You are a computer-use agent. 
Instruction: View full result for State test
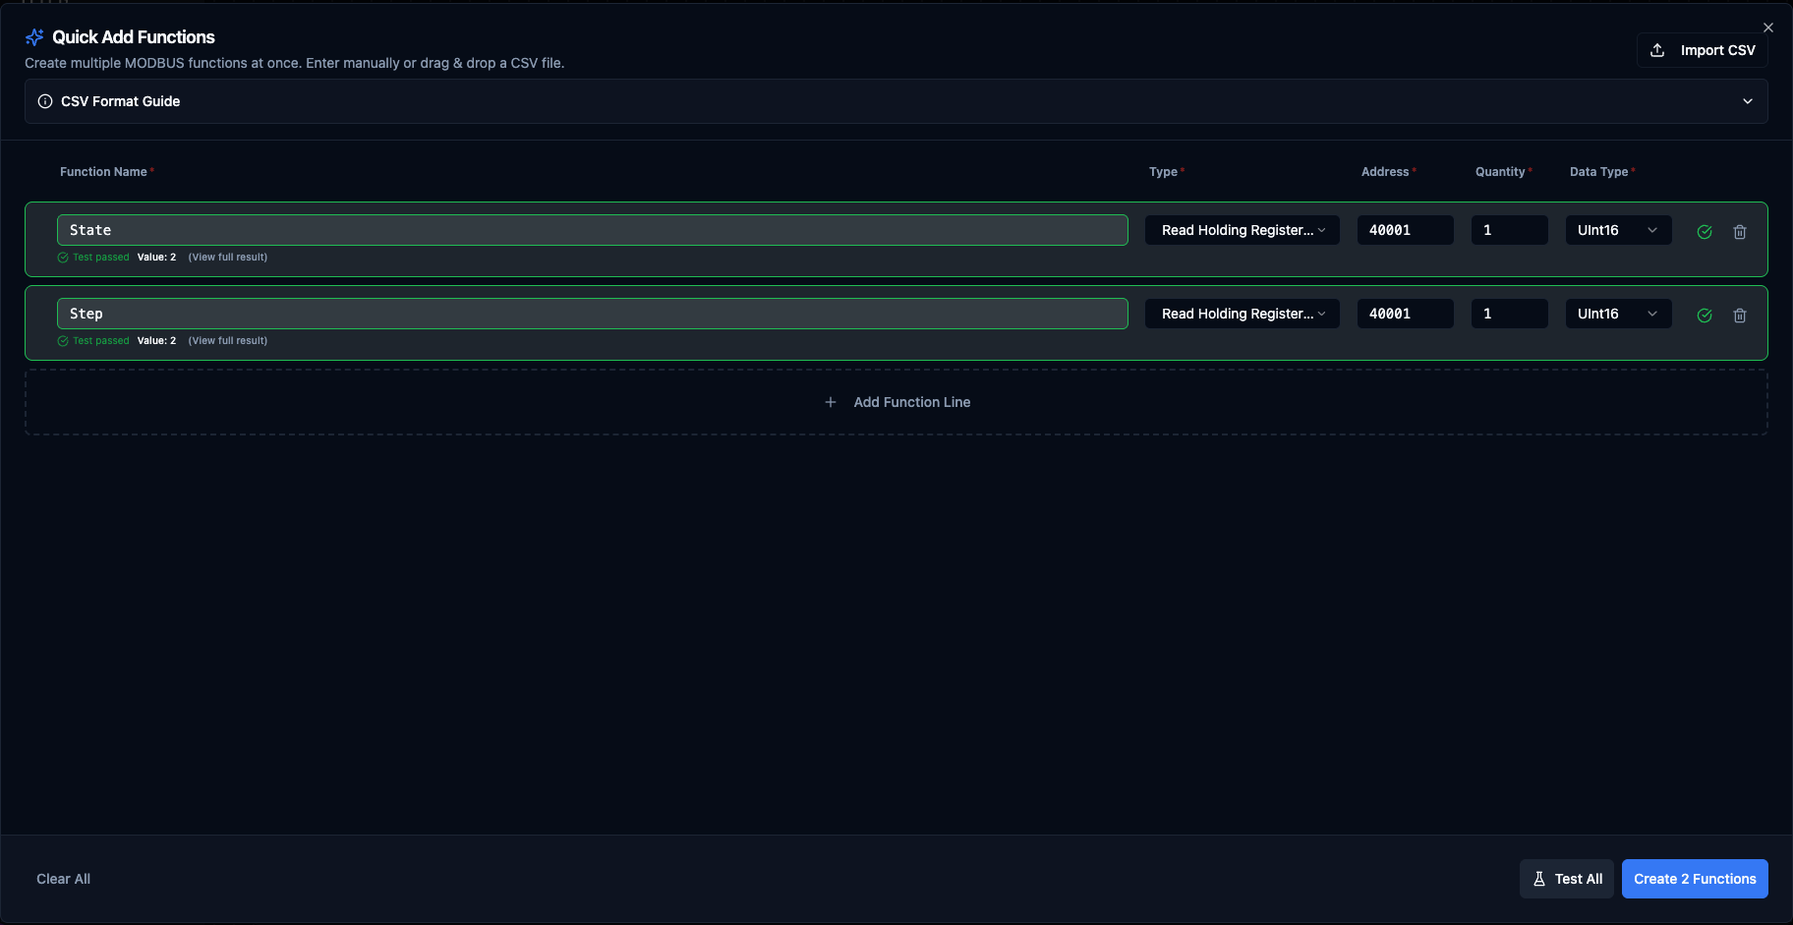pos(227,258)
